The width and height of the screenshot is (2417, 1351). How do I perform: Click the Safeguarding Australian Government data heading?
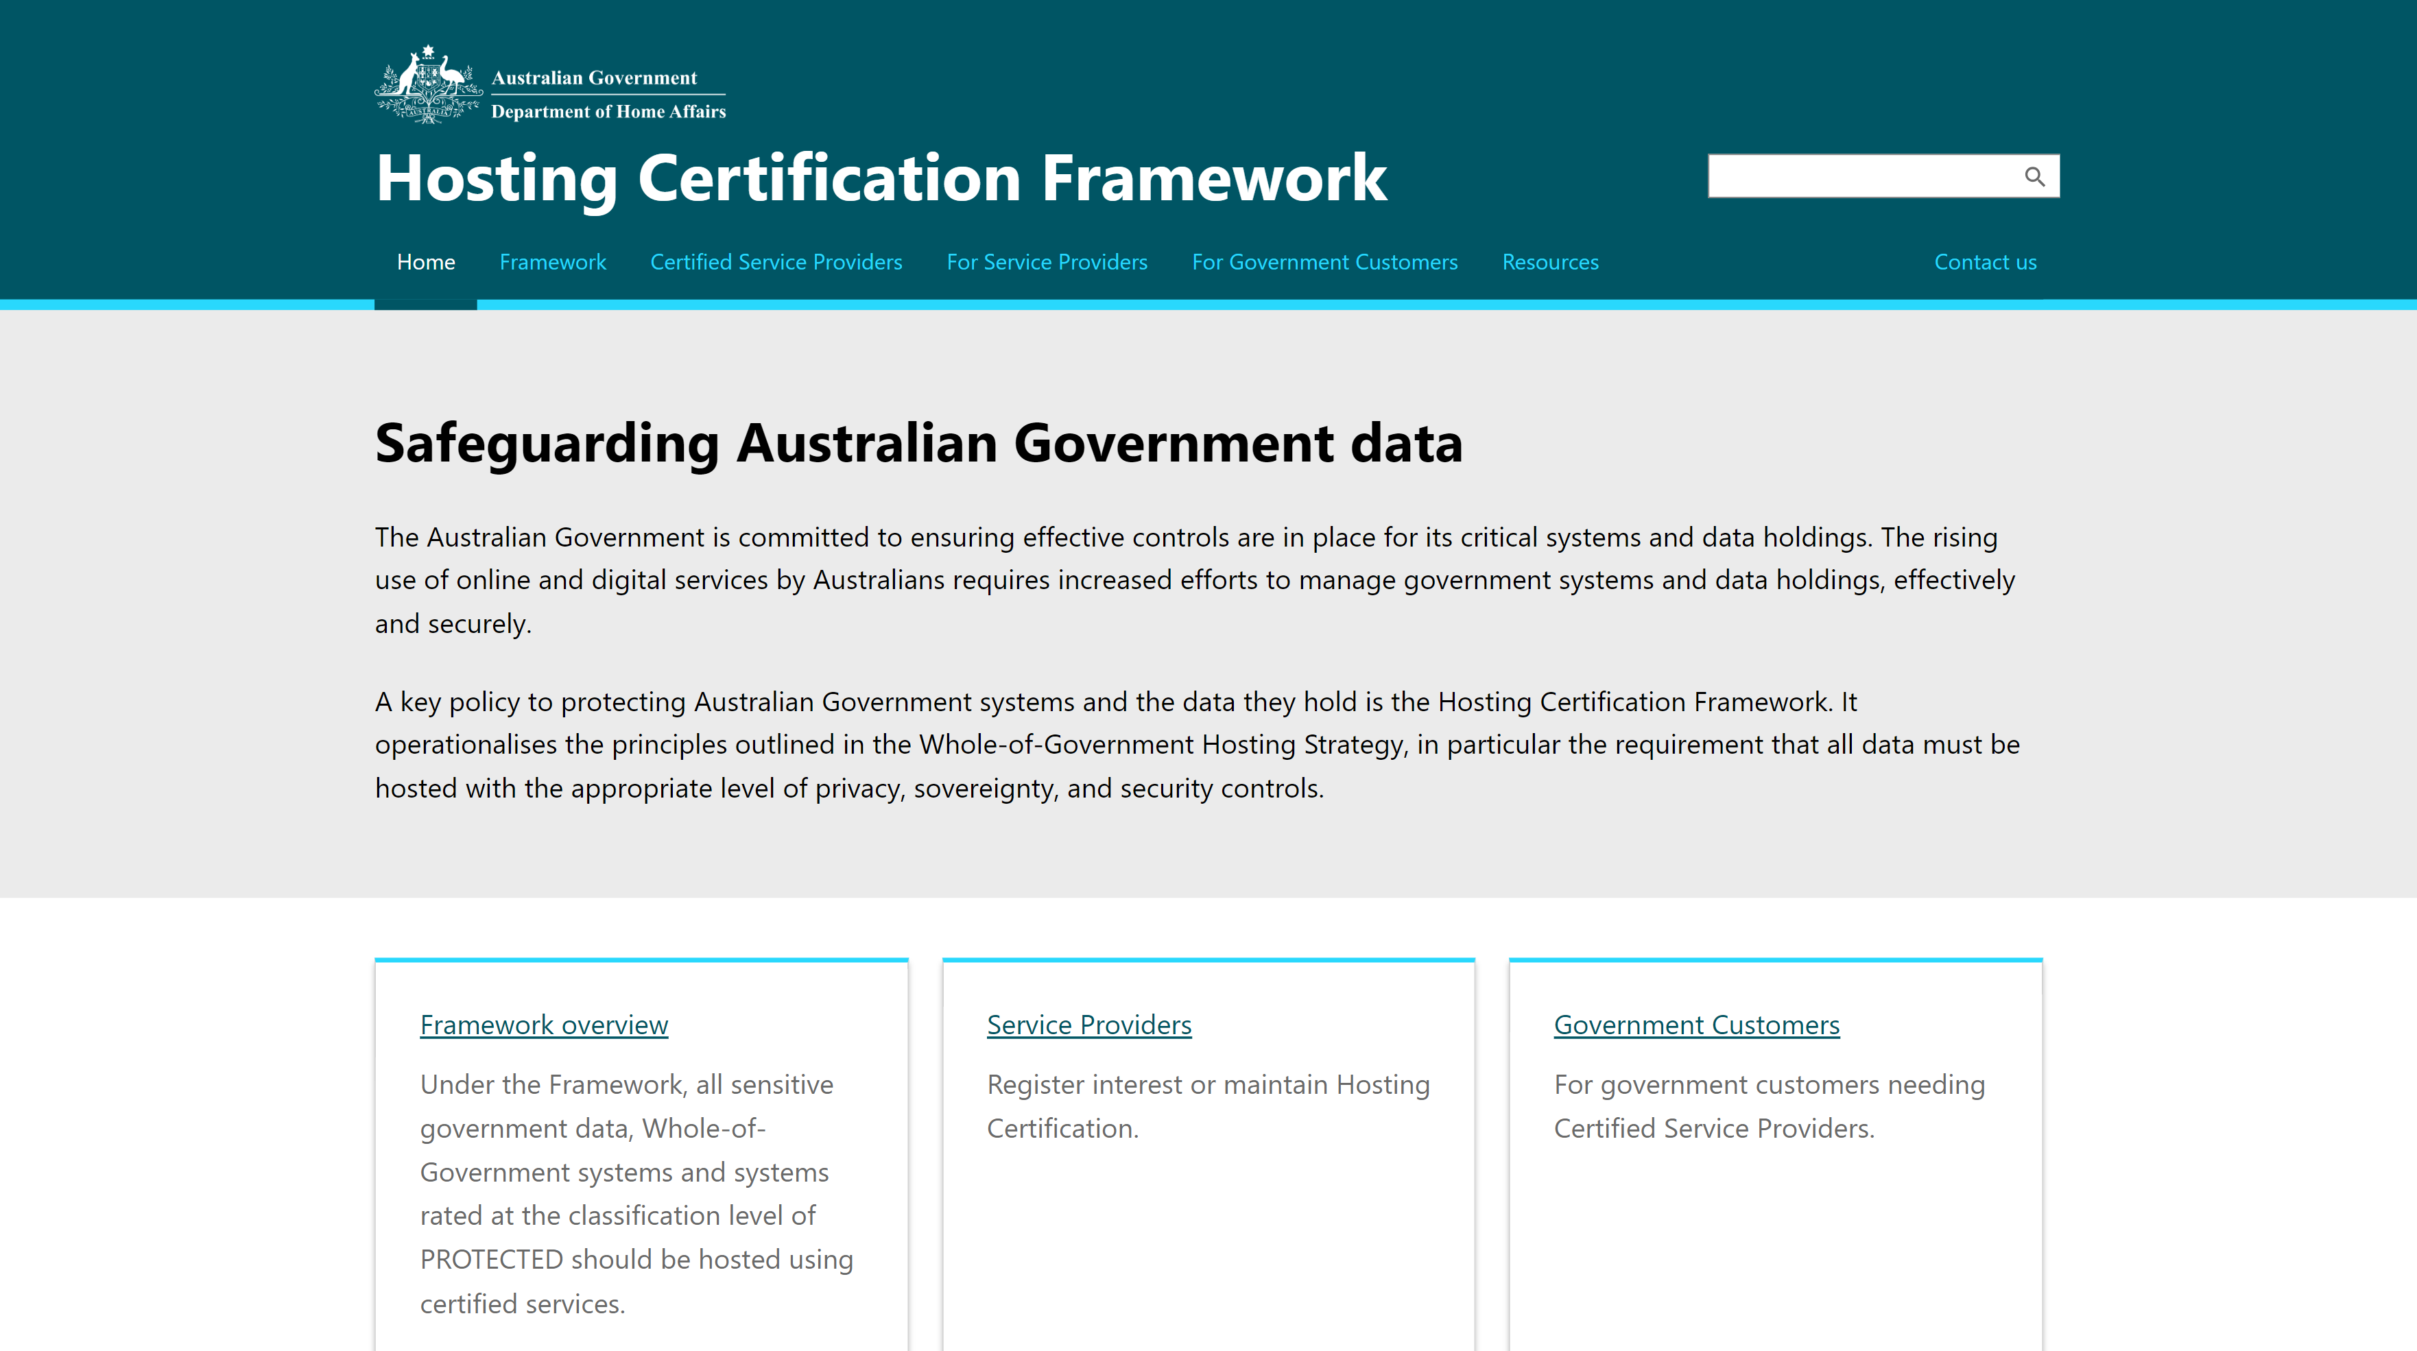918,443
